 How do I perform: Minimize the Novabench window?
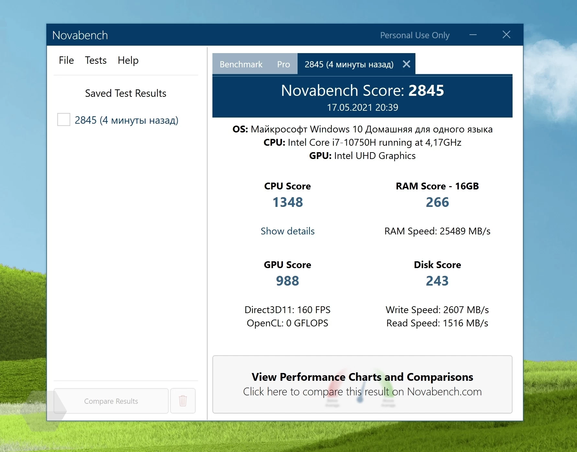(x=473, y=35)
